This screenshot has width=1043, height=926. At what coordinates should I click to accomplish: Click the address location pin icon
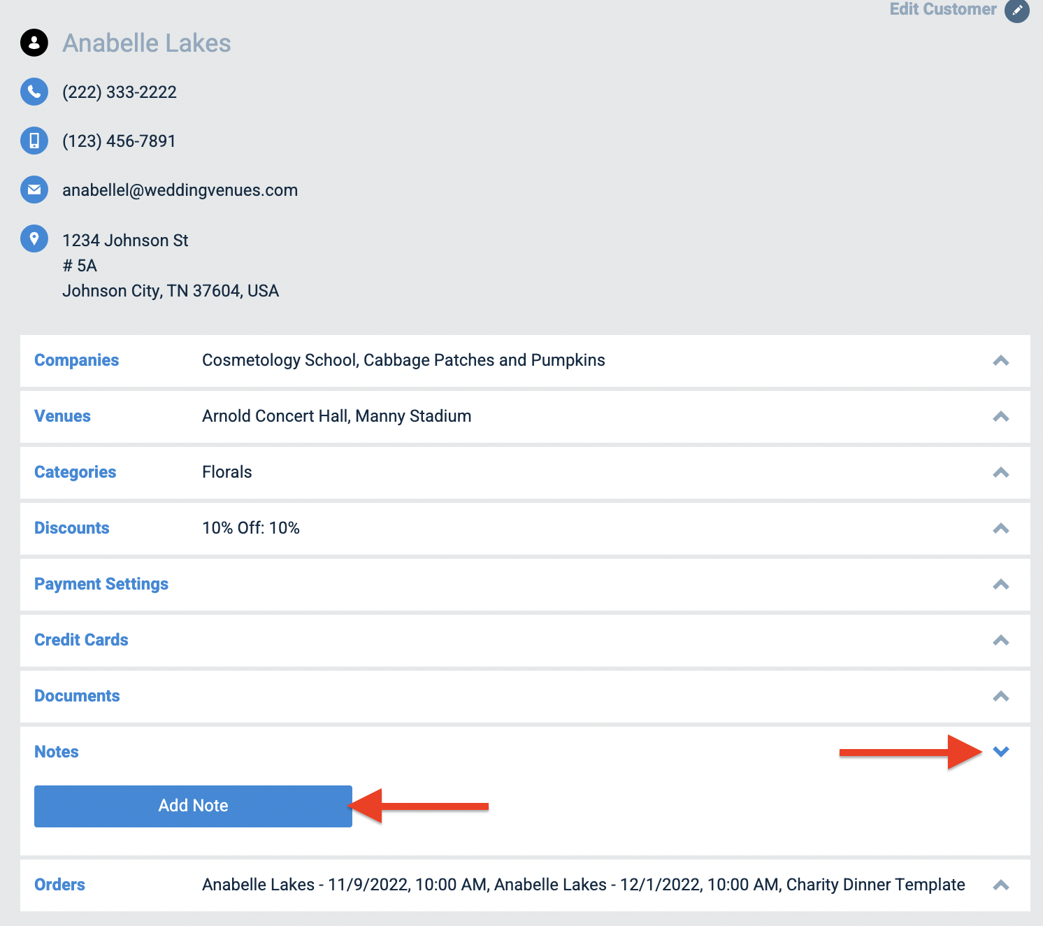click(34, 238)
